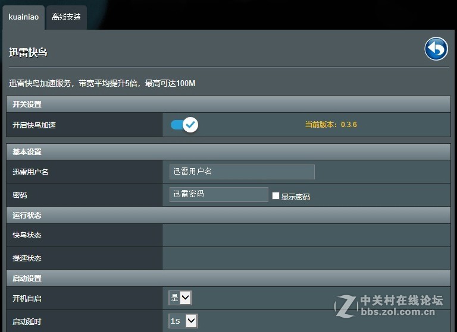Viewport: 457px width, 332px height.
Task: Click the 运行状态 section header
Action: click(x=228, y=215)
